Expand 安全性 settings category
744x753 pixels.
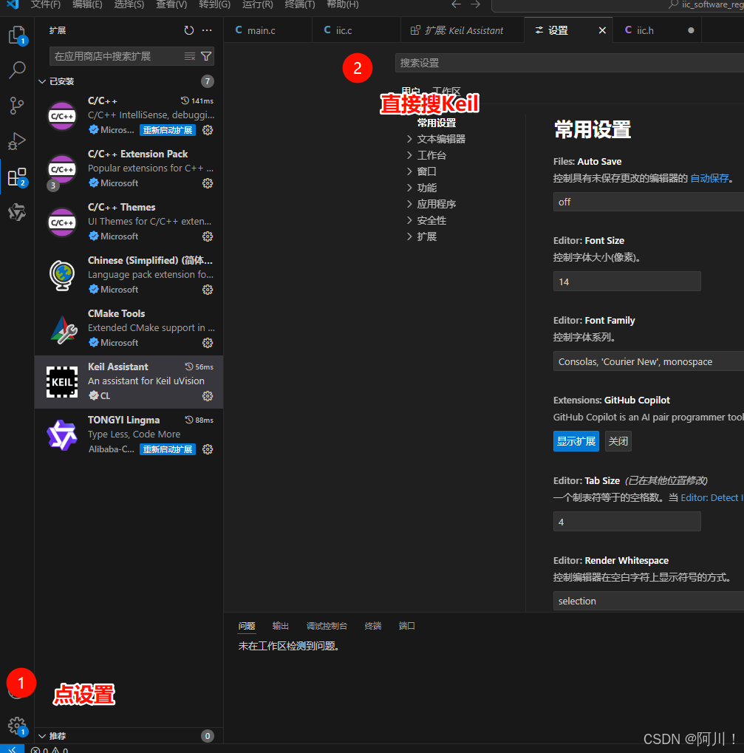click(x=409, y=220)
